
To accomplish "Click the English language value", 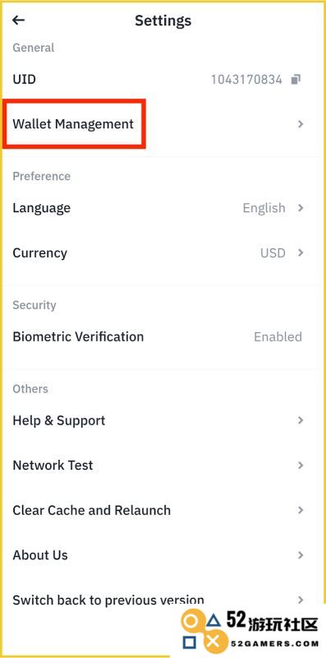I will click(x=264, y=208).
